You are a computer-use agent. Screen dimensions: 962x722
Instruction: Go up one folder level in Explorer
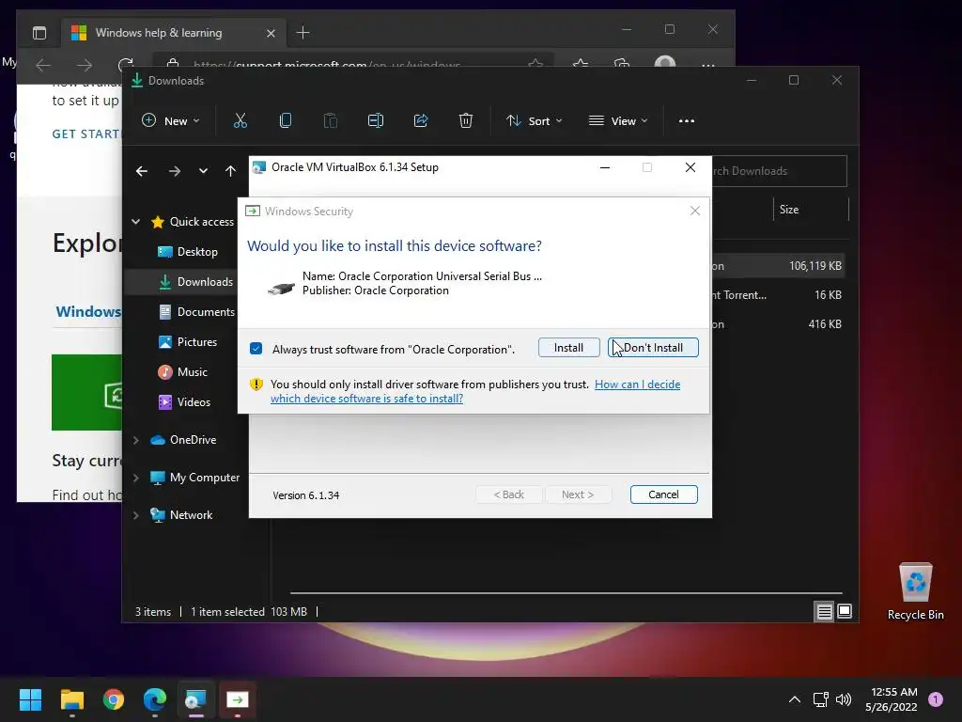(x=230, y=171)
